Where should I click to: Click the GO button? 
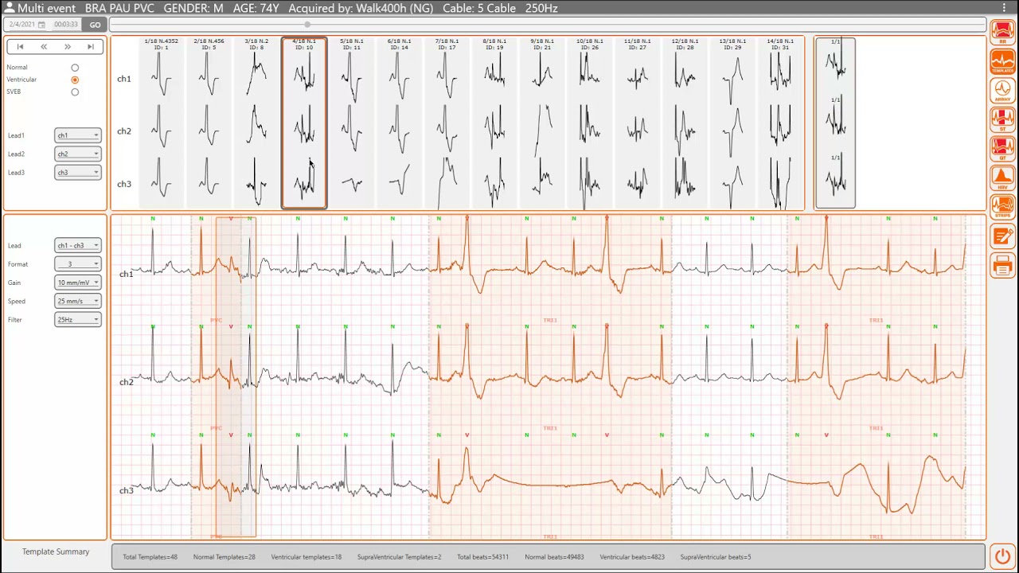point(95,25)
